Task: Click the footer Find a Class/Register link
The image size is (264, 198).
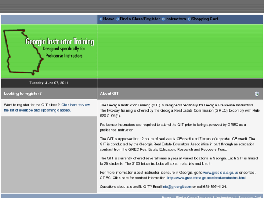Action: [x=193, y=197]
